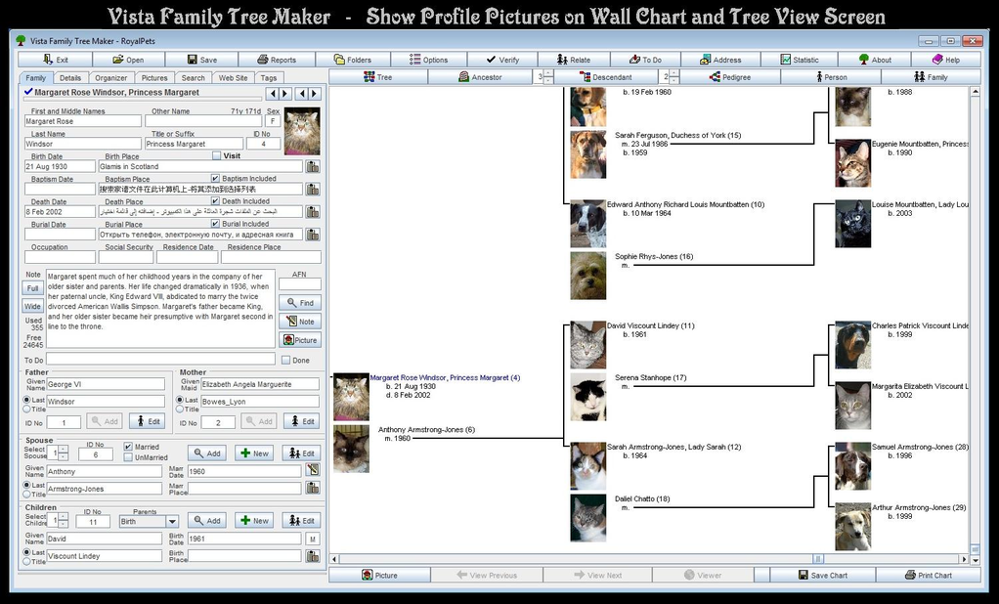Click the Descendant generations stepper
This screenshot has width=999, height=604.
point(674,76)
